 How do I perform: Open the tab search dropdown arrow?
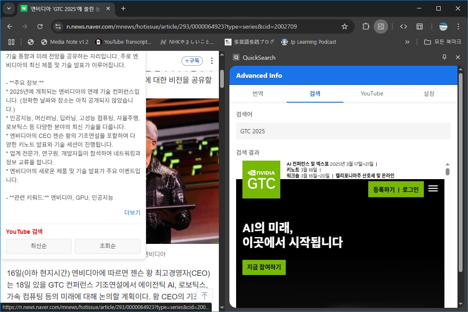point(9,8)
